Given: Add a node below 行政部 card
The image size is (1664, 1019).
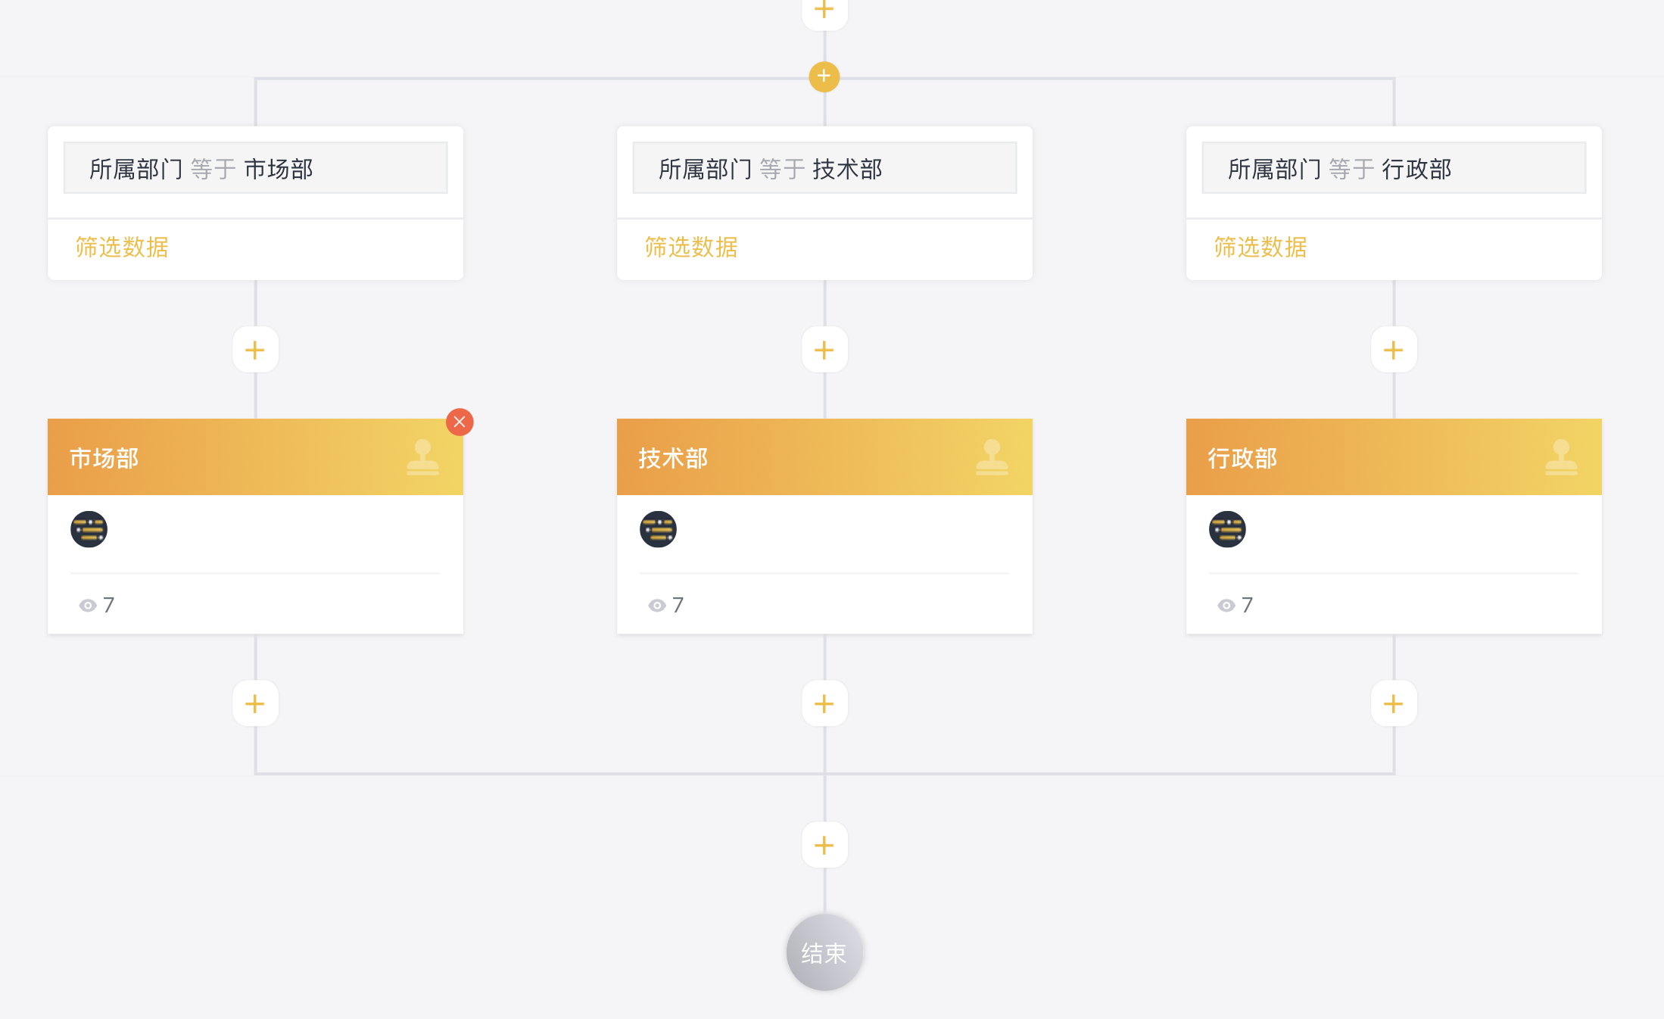Looking at the screenshot, I should pyautogui.click(x=1393, y=703).
